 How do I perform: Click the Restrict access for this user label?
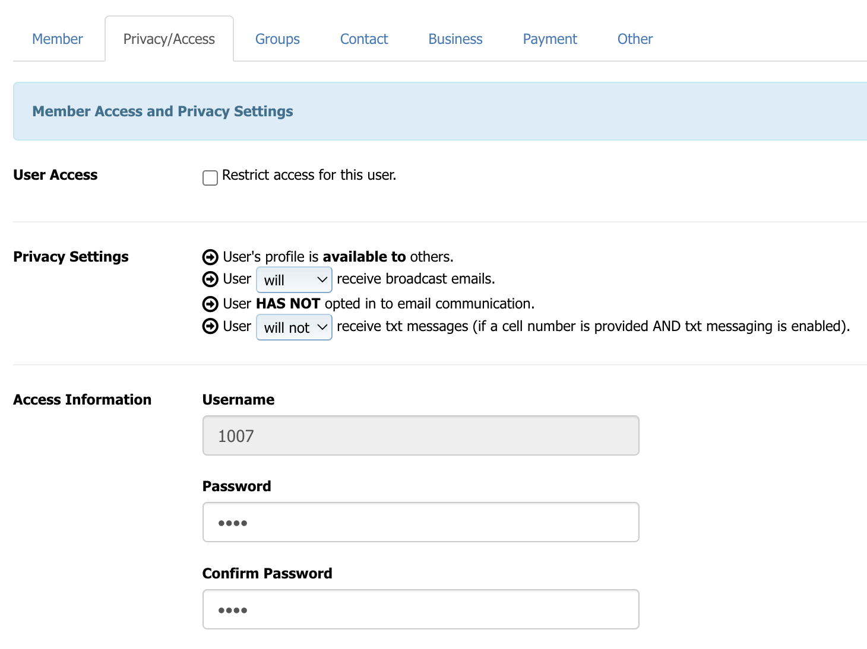tap(309, 175)
